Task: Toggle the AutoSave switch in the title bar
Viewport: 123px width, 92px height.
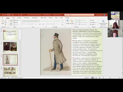Action: pyautogui.click(x=9, y=15)
